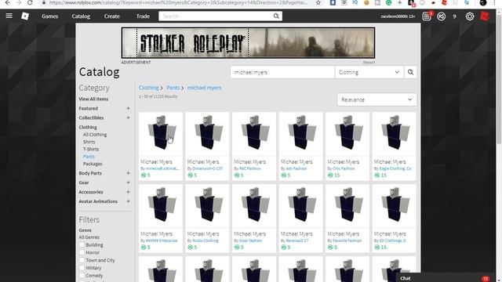Image resolution: width=502 pixels, height=282 pixels.
Task: Click the red Roblox icon beside the gear
Action: 485,16
